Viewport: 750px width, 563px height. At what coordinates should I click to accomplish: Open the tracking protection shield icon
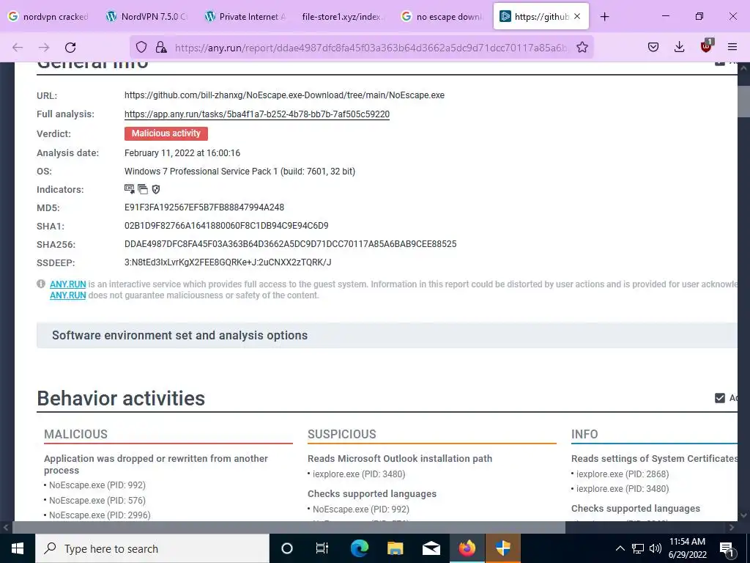(x=141, y=47)
